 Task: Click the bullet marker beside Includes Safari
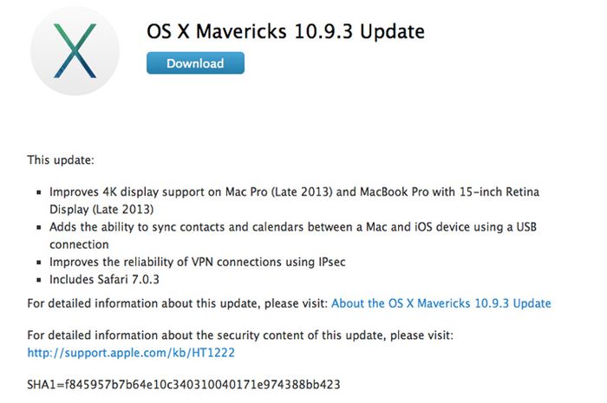(39, 280)
